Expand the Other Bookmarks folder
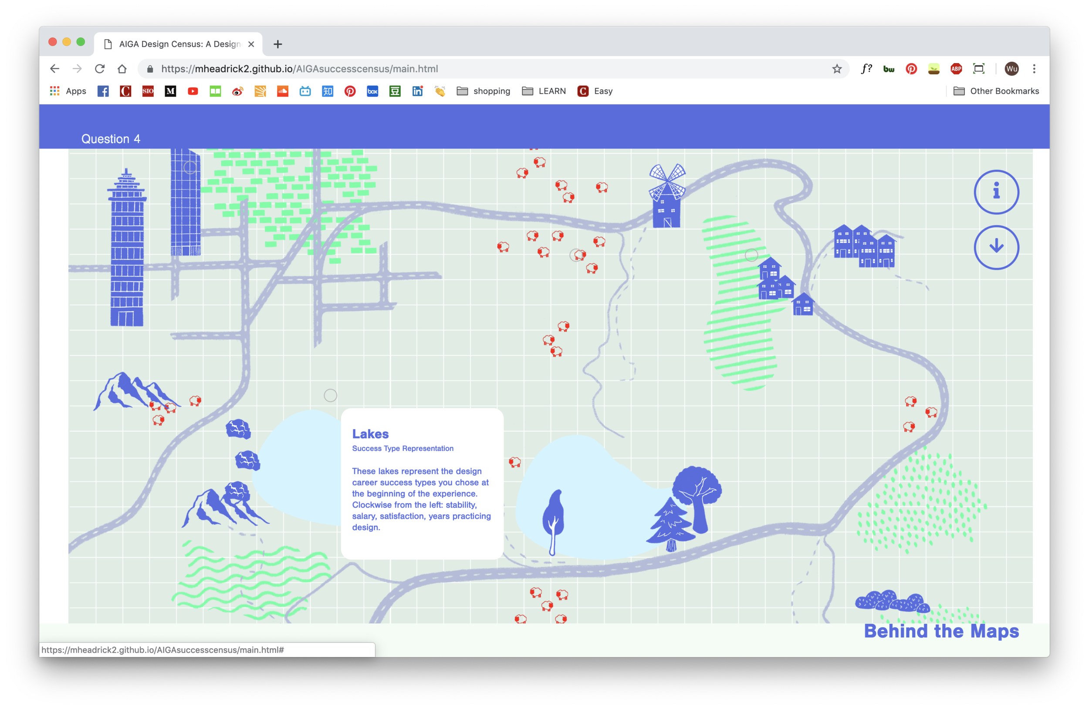The height and width of the screenshot is (709, 1089). click(x=996, y=91)
